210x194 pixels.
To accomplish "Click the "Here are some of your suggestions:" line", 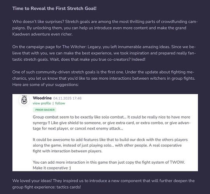I will [45, 85].
